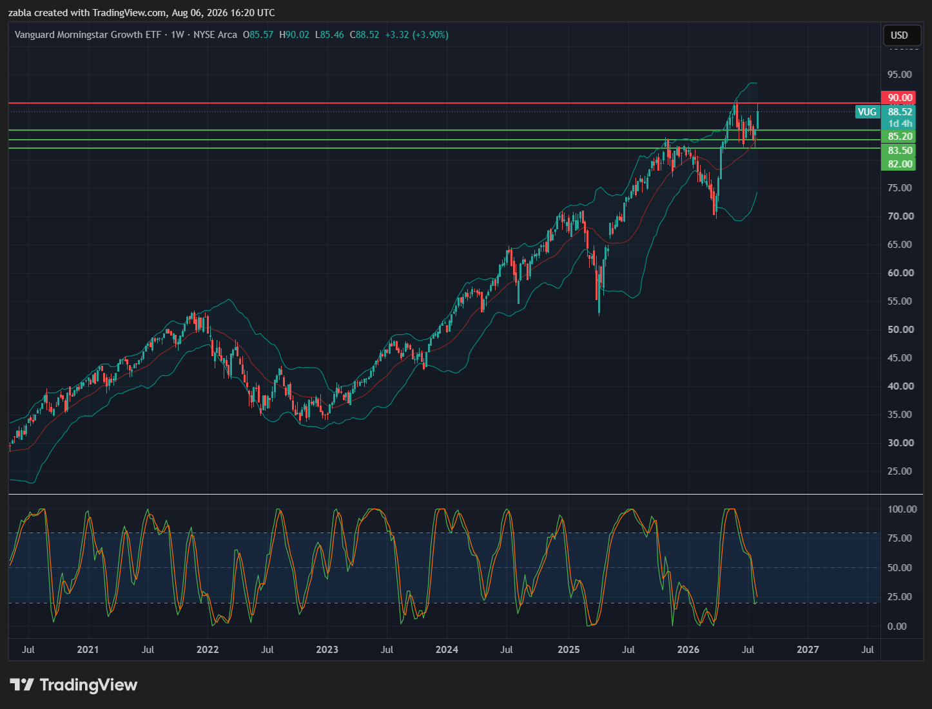Viewport: 932px width, 709px height.
Task: Click the 30.00 price axis label
Action: pos(900,443)
